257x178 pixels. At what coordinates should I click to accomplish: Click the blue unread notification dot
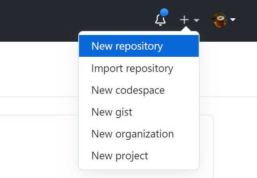(x=164, y=12)
